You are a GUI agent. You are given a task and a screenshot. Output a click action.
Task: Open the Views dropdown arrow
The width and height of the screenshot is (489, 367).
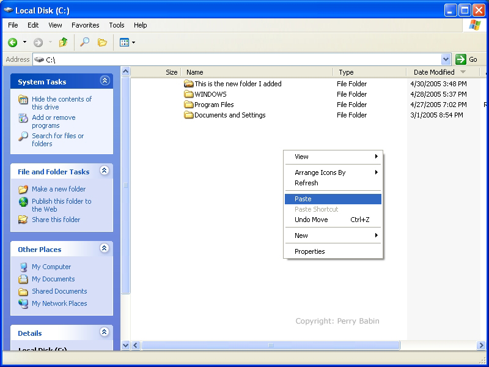tap(133, 42)
